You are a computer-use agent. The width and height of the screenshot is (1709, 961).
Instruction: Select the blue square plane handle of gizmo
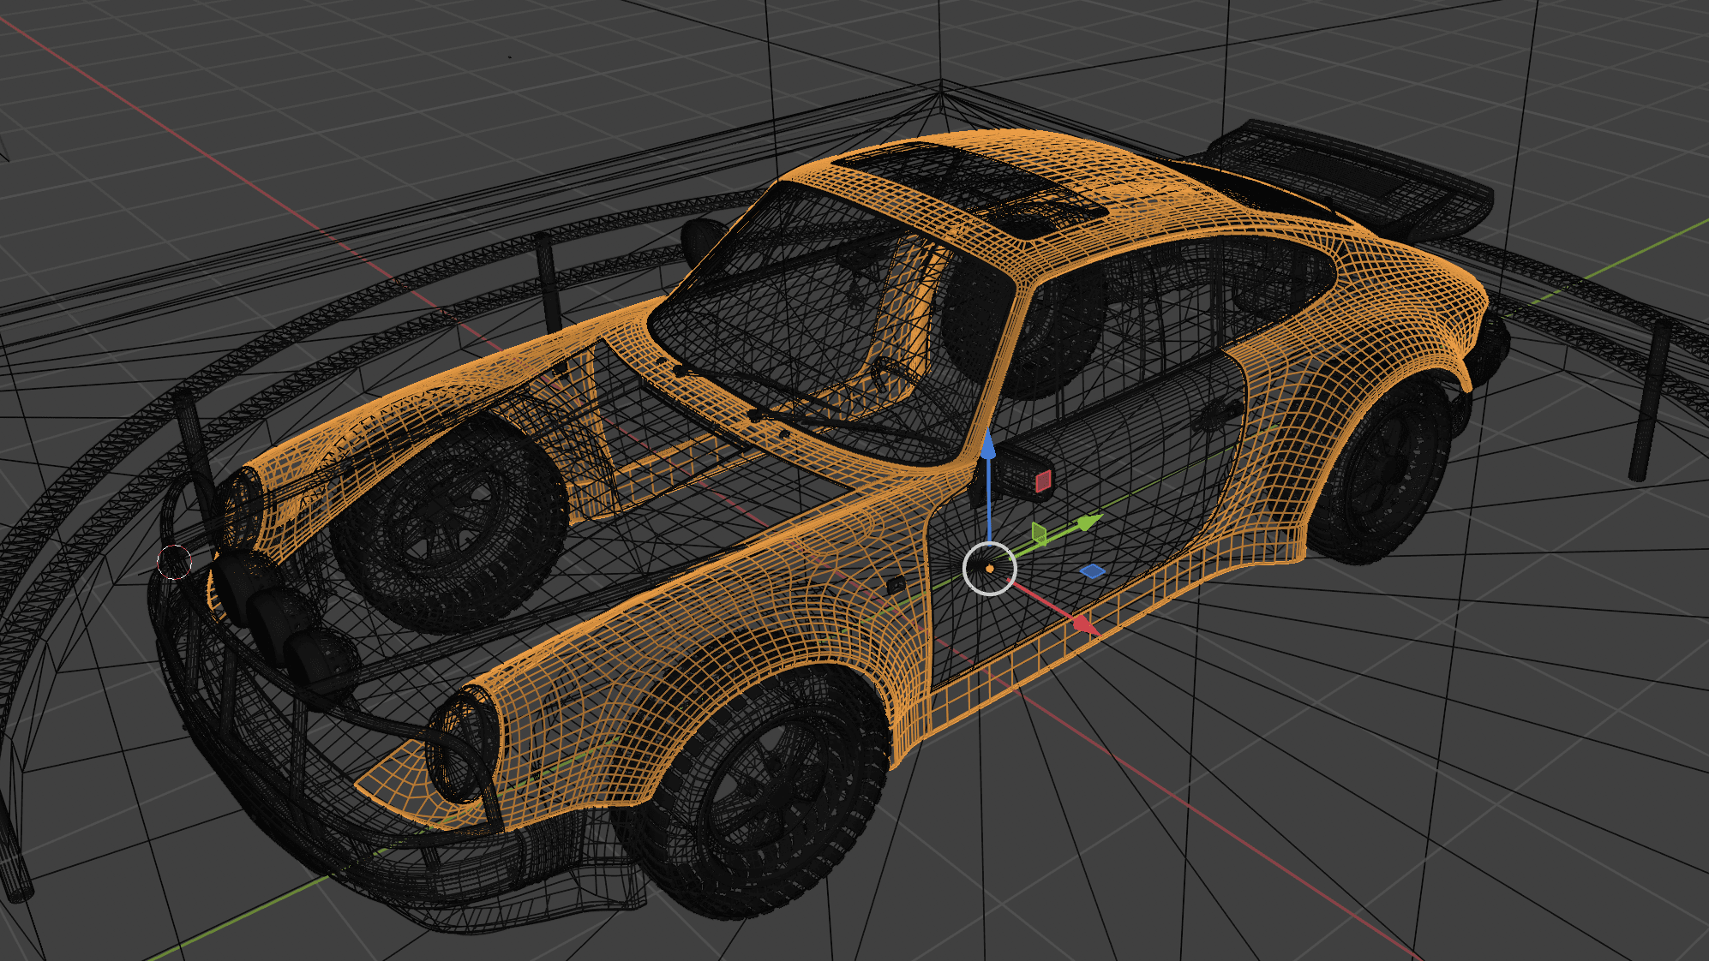tap(1092, 571)
